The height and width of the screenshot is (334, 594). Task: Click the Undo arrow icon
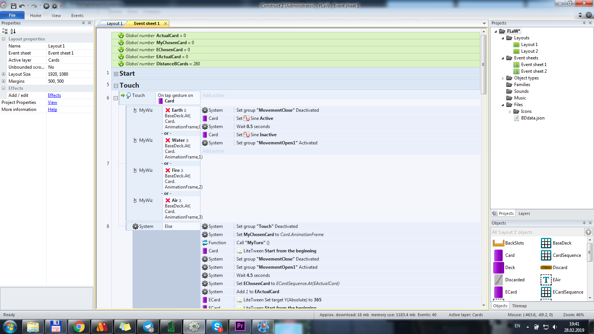[22, 6]
